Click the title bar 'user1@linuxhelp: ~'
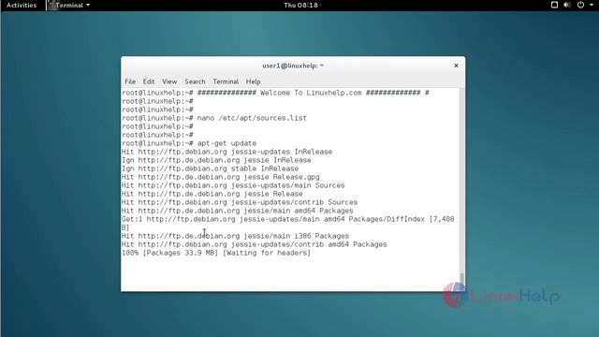Screen dimensions: 599x337 293,66
